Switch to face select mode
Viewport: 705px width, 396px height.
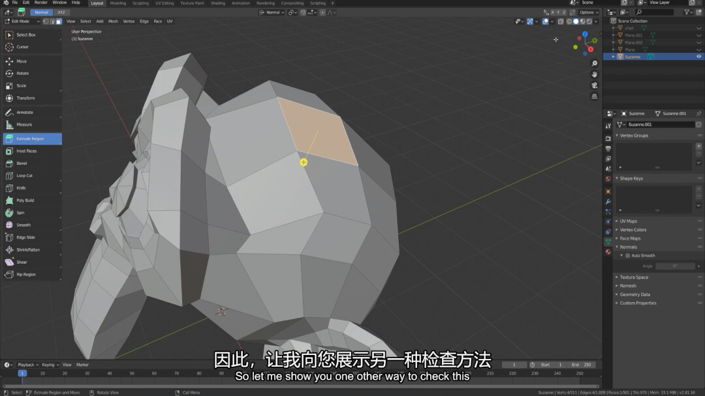click(x=59, y=21)
